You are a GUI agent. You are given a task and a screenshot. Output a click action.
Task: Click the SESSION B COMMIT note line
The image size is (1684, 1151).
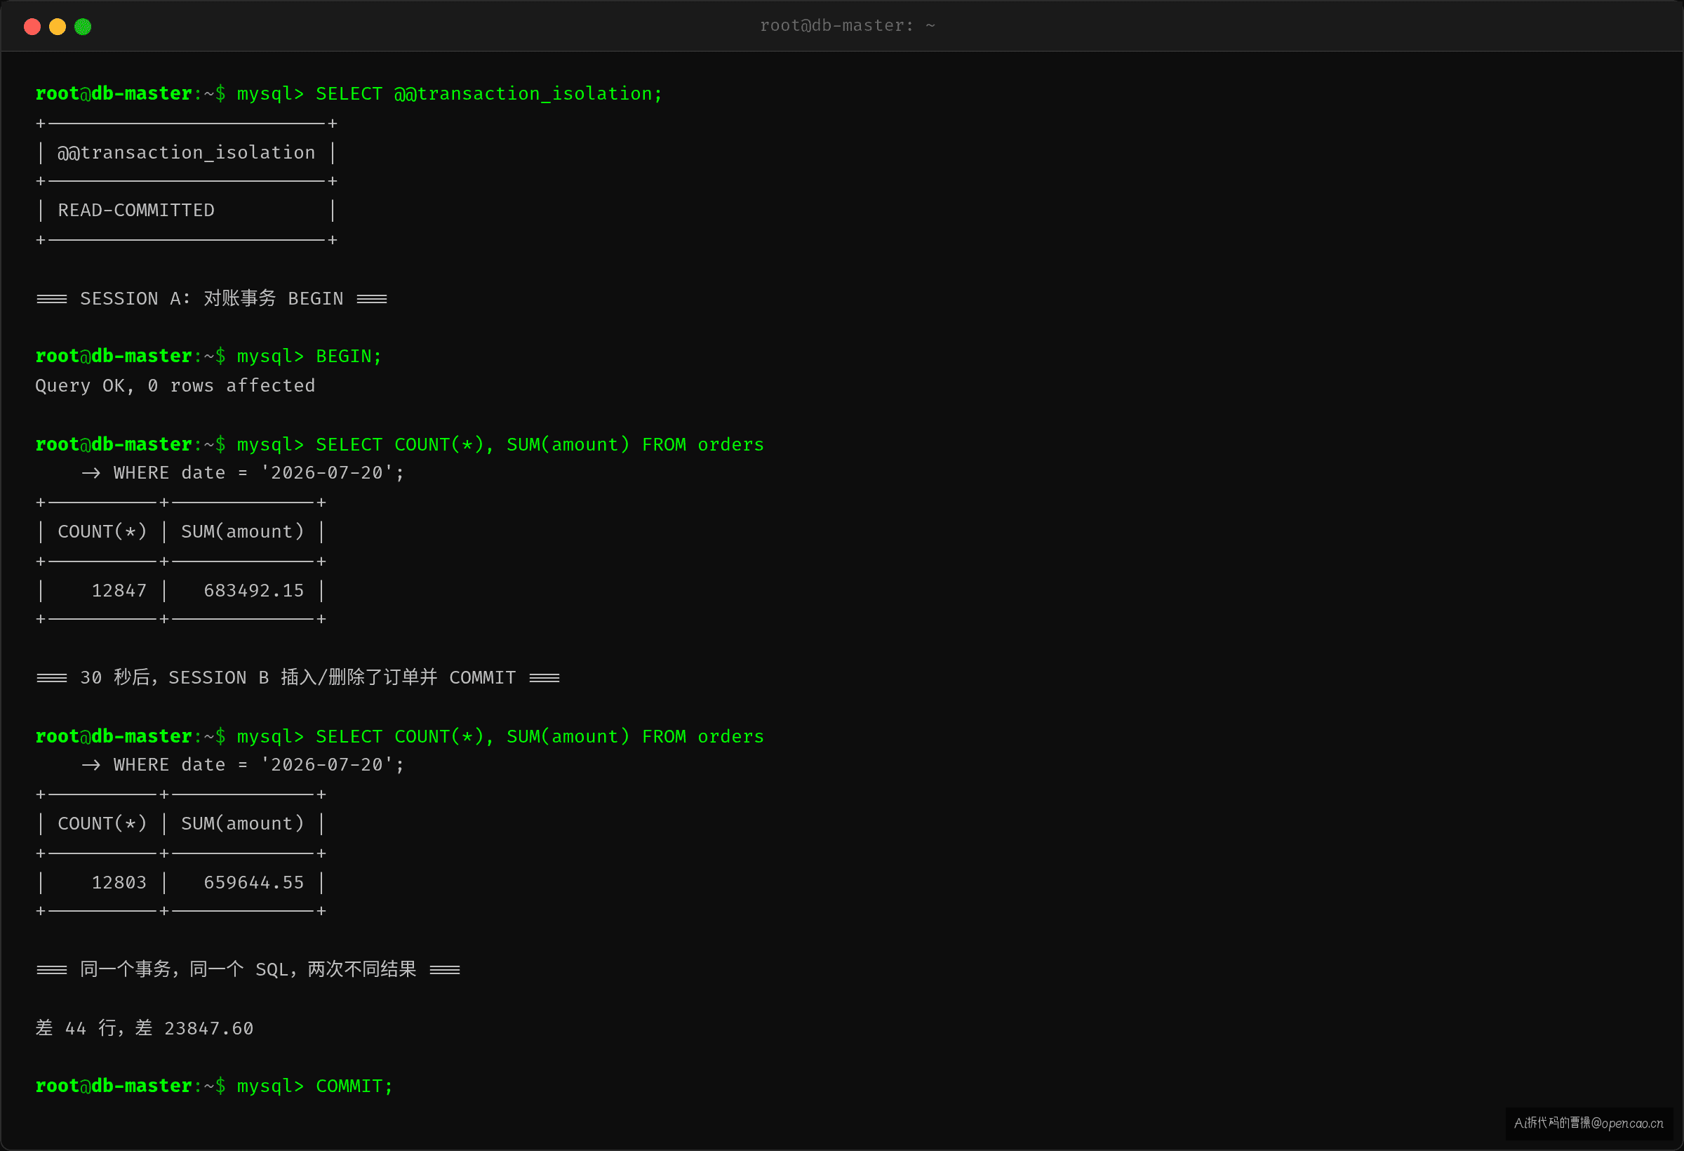pyautogui.click(x=298, y=678)
